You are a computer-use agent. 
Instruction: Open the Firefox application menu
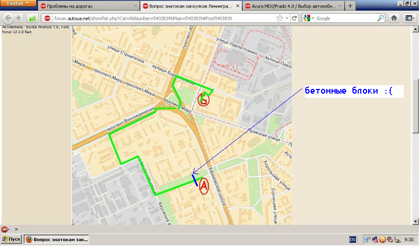(x=18, y=3)
